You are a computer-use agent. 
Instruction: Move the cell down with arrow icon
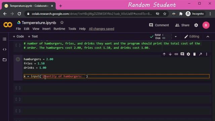[170, 54]
